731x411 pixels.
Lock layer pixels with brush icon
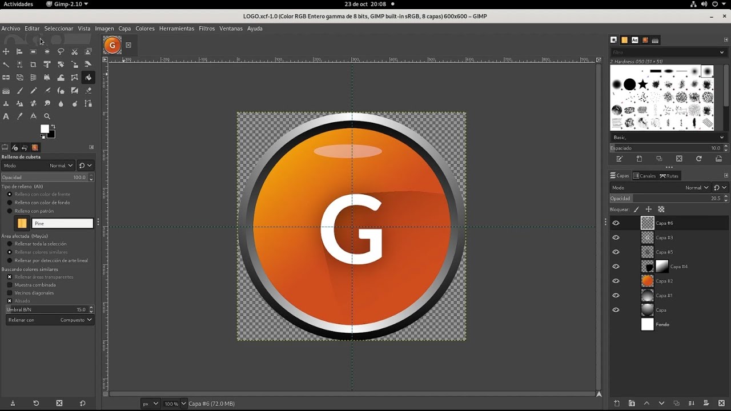636,209
